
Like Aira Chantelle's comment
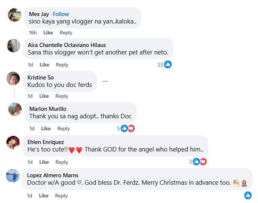click(44, 65)
